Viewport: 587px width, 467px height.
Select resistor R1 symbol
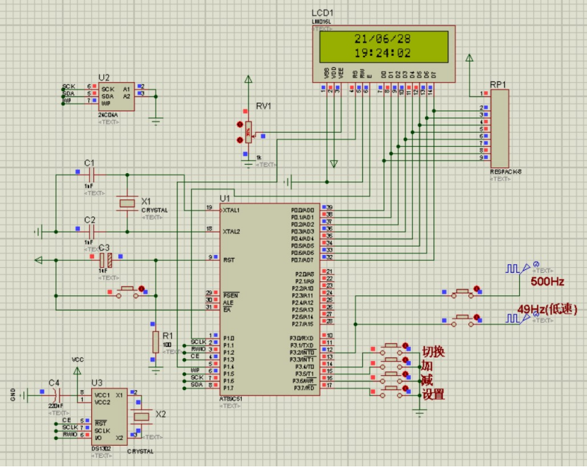[x=156, y=342]
